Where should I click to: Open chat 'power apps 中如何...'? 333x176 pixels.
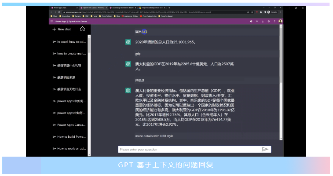click(70, 101)
